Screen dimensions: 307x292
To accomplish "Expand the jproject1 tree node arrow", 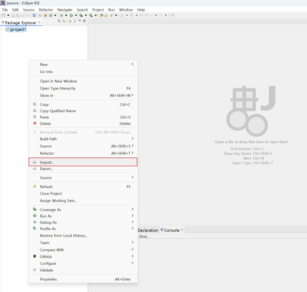I will [x=2, y=29].
